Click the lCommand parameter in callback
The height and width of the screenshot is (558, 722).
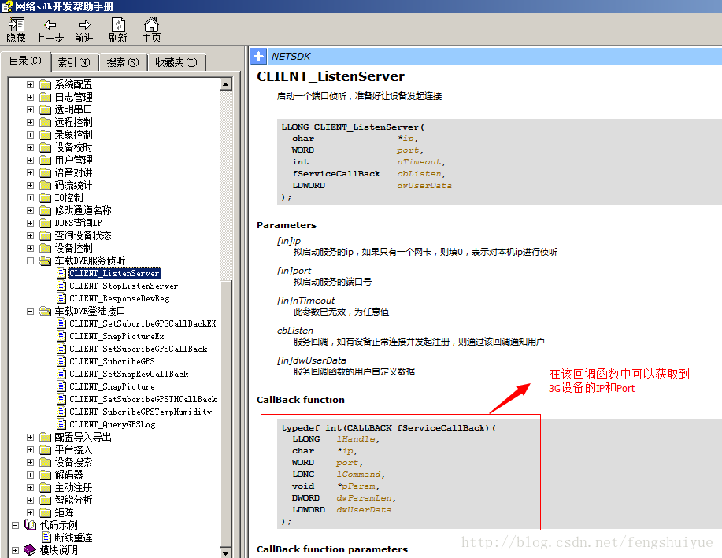(360, 475)
